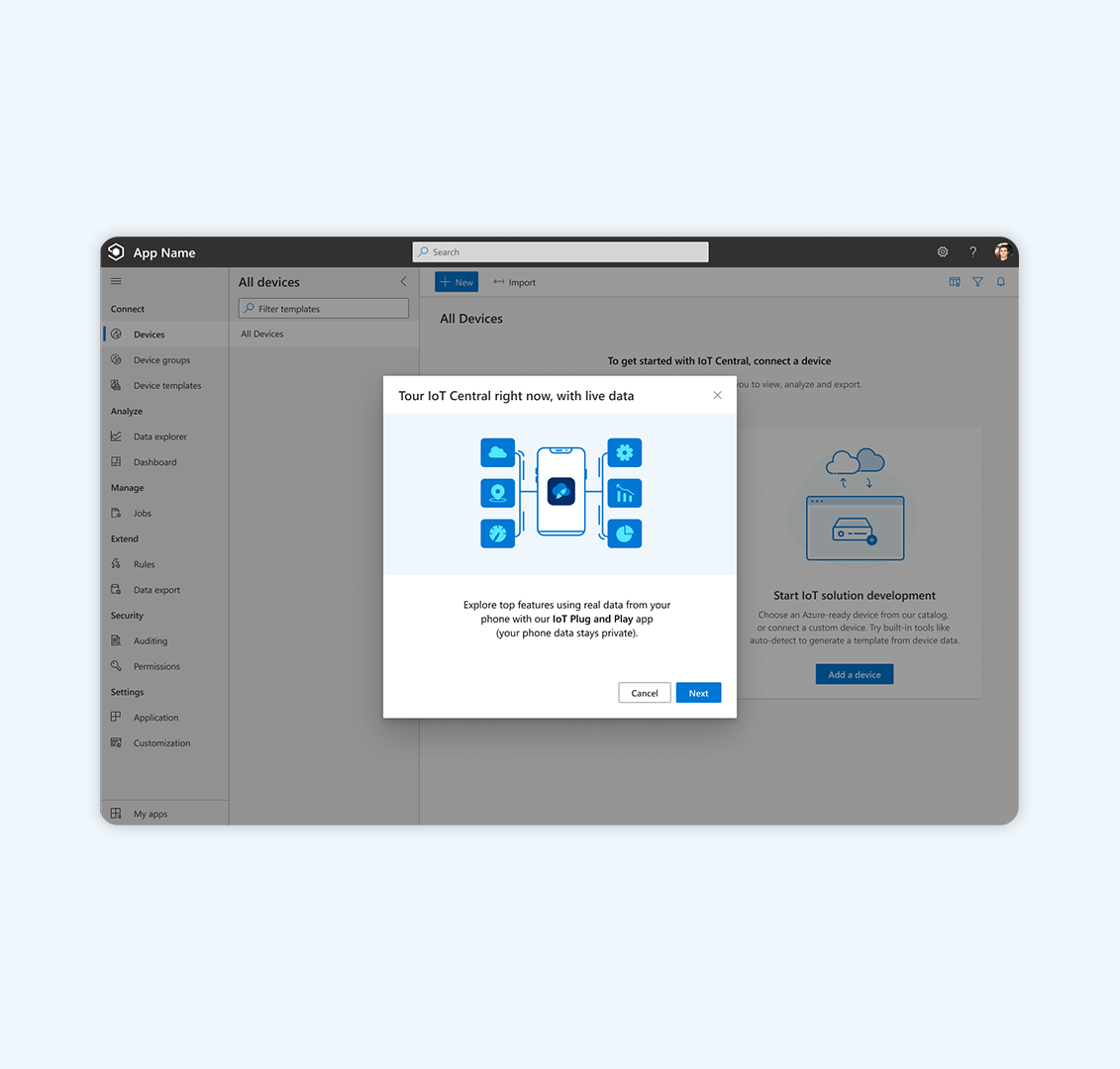Click Cancel in the tour dialog
The width and height of the screenshot is (1120, 1069).
tap(645, 693)
